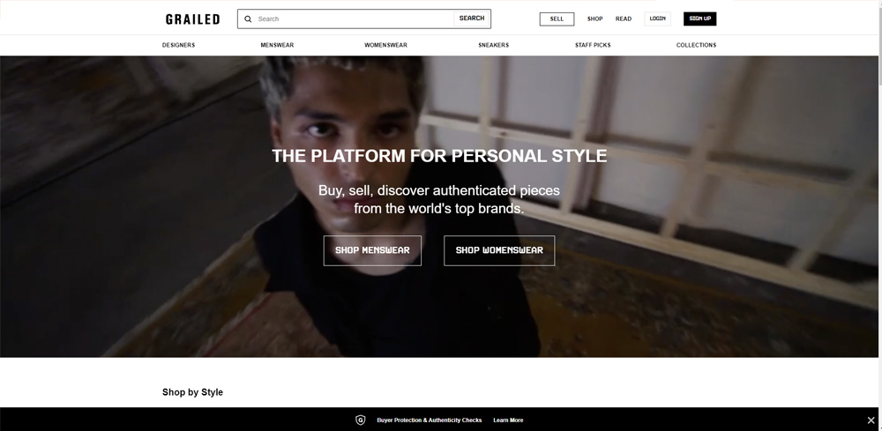Image resolution: width=882 pixels, height=431 pixels.
Task: Click the magnifying glass search icon
Action: (248, 19)
